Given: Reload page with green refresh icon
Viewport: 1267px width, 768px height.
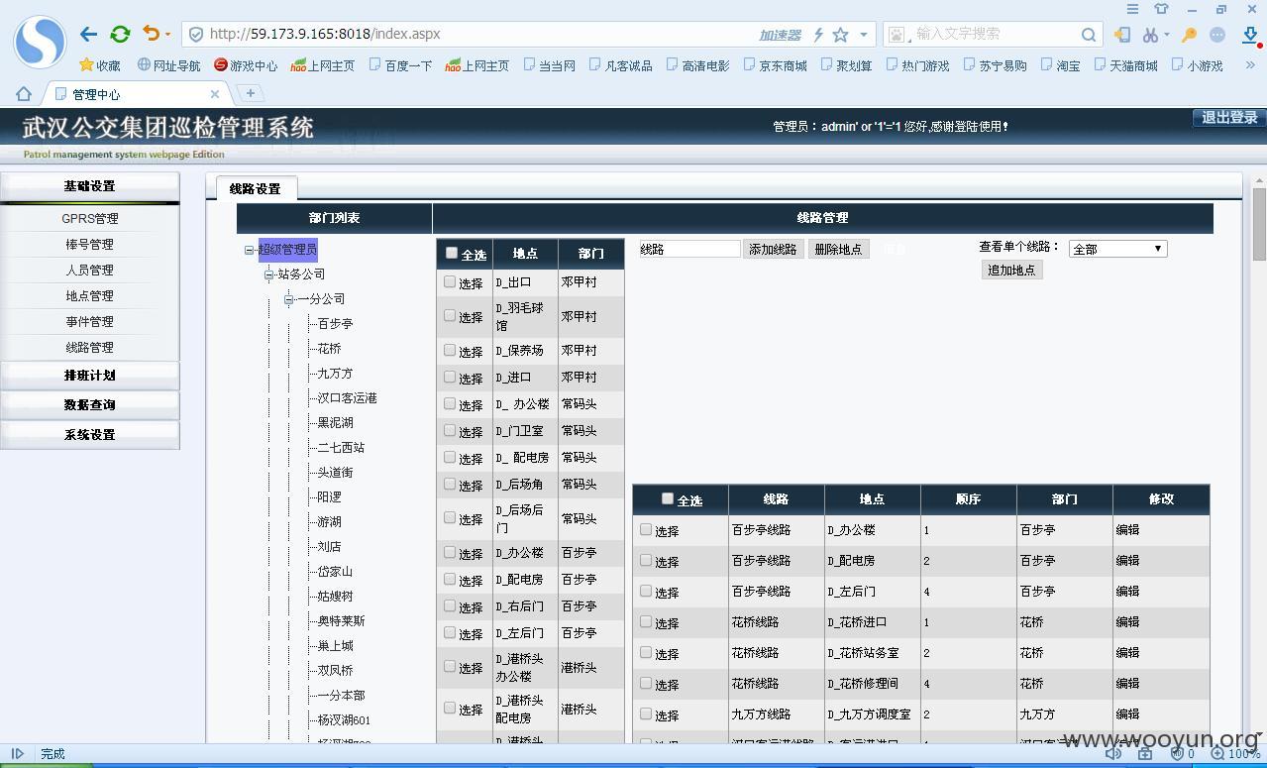Looking at the screenshot, I should (x=120, y=34).
